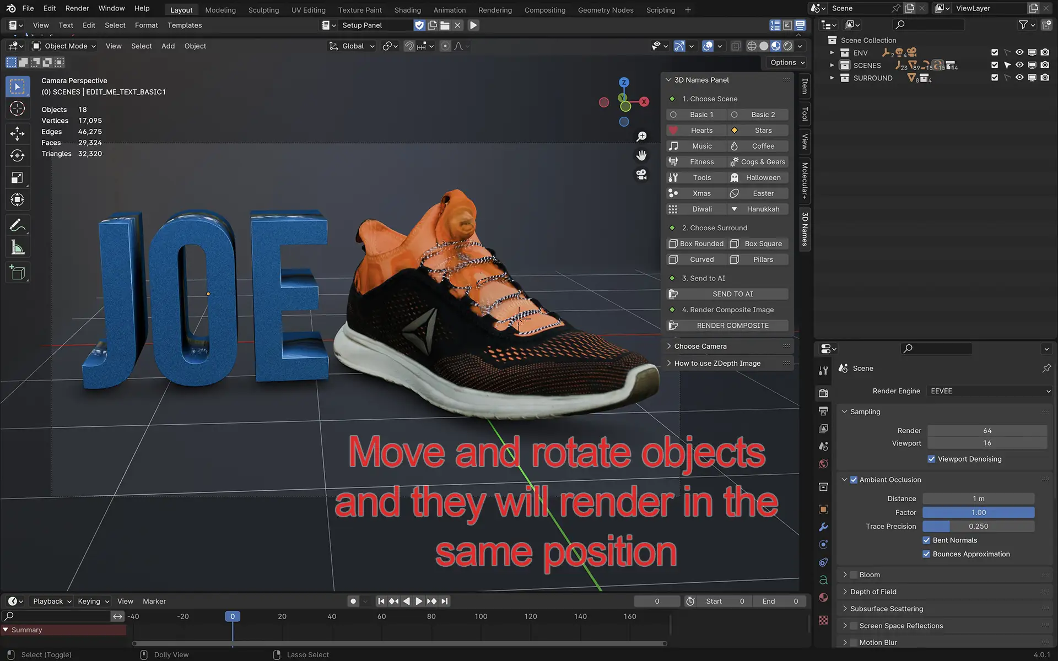Viewport: 1058px width, 661px height.
Task: Open the viewport Options dropdown
Action: pos(787,62)
